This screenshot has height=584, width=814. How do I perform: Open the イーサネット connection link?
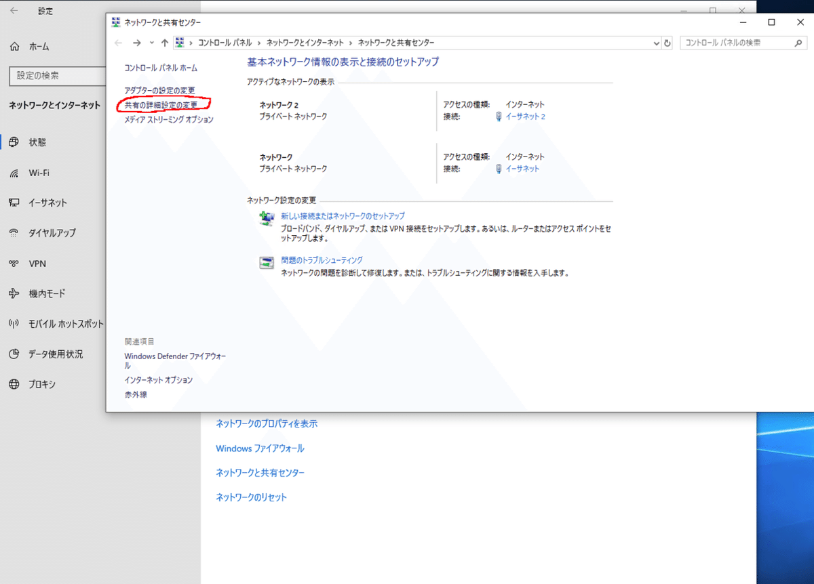pyautogui.click(x=522, y=169)
